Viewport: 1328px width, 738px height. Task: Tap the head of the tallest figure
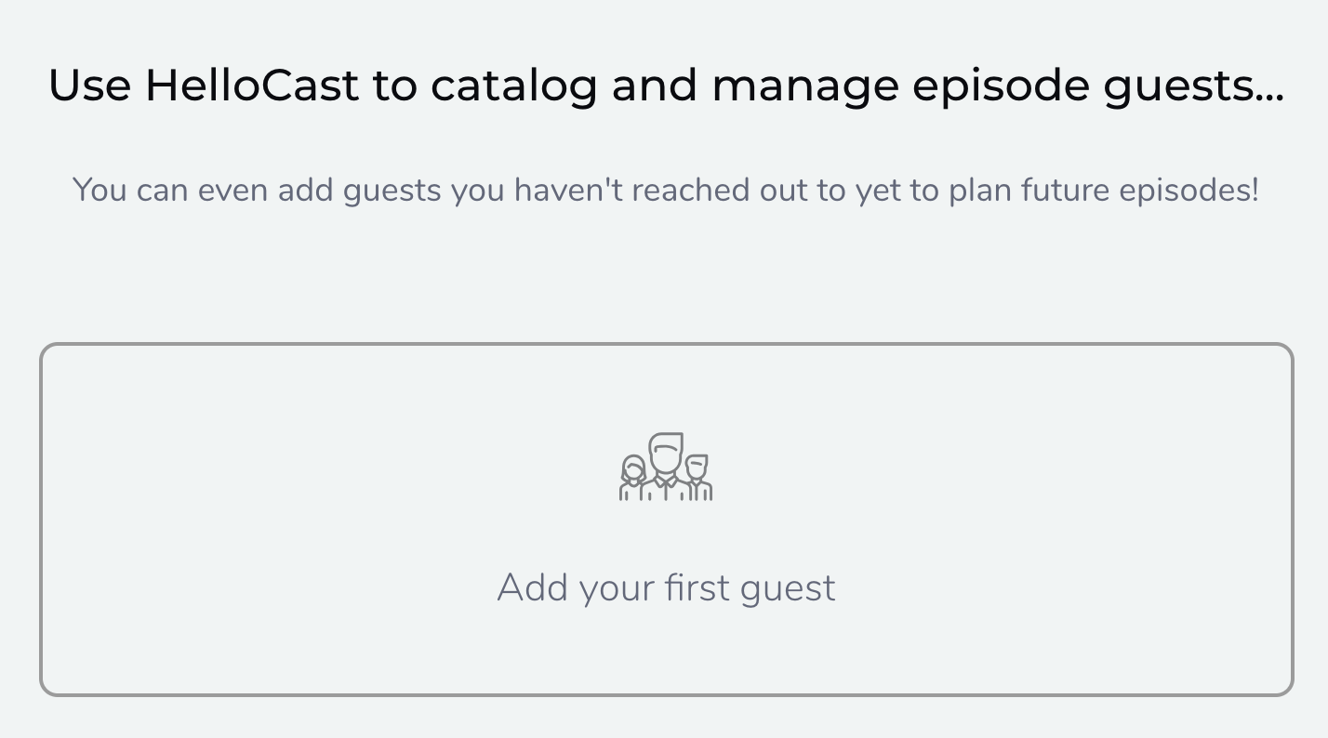point(666,453)
